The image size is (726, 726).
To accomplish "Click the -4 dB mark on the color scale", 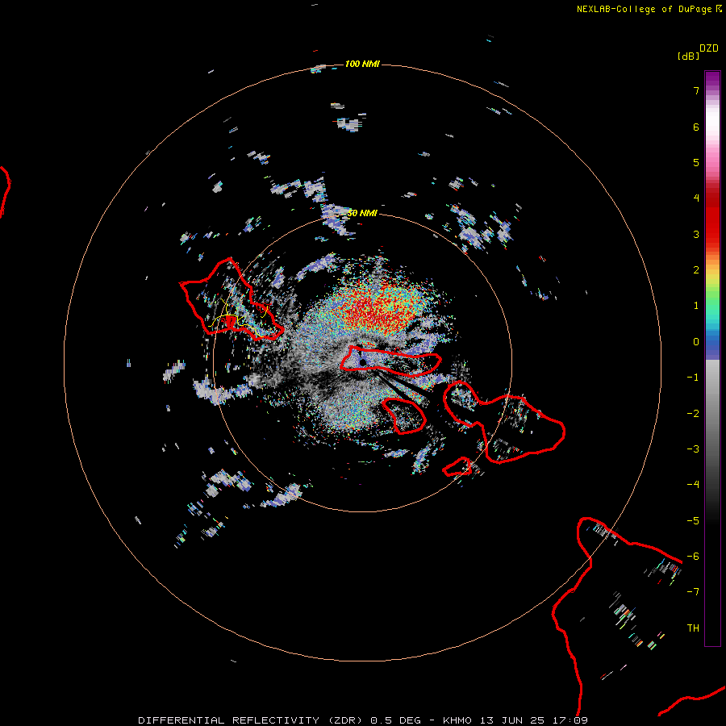I will [693, 484].
